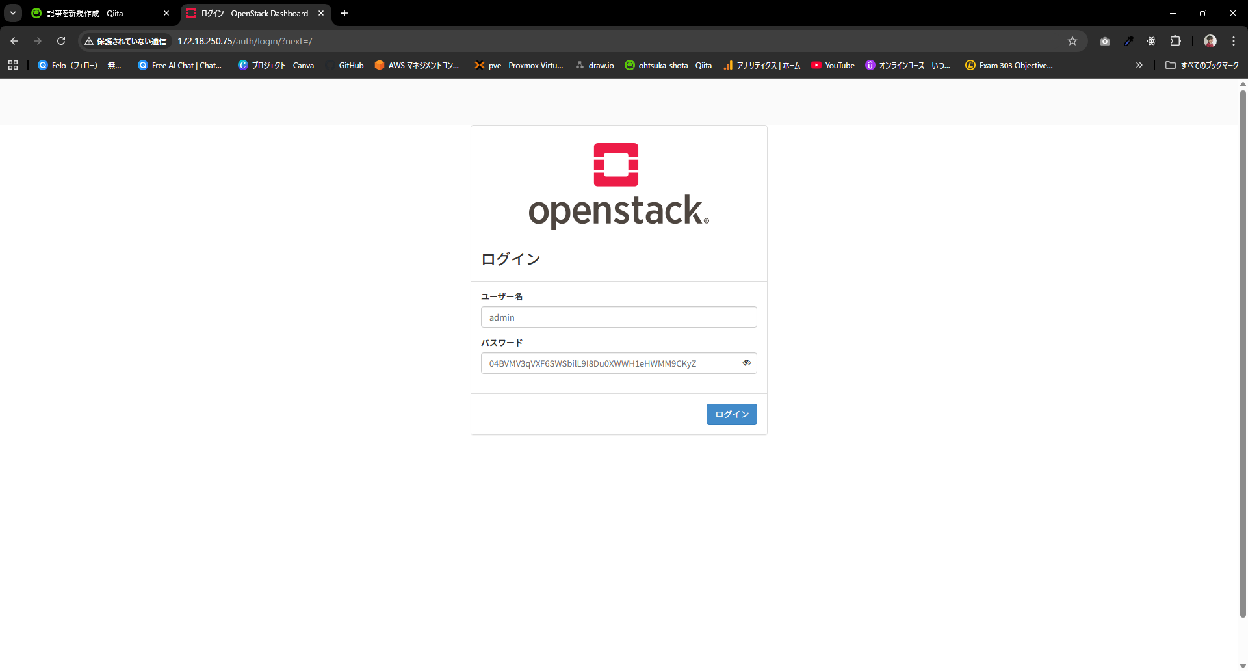Image resolution: width=1248 pixels, height=671 pixels.
Task: Open the Chrome three-dot menu
Action: [x=1234, y=41]
